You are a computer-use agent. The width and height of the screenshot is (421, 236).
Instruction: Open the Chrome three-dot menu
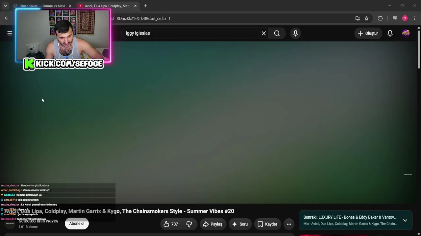[415, 18]
